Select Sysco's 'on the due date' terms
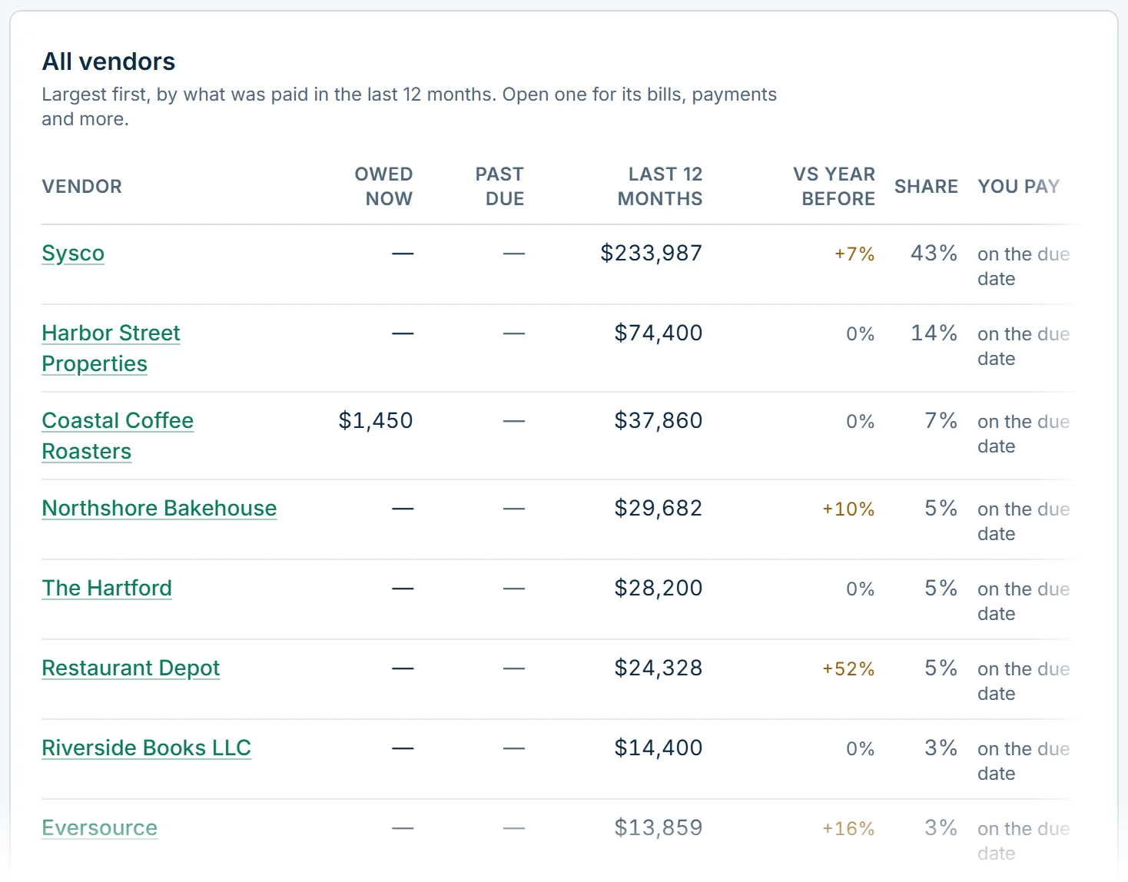Viewport: 1128px width, 882px height. click(1023, 267)
